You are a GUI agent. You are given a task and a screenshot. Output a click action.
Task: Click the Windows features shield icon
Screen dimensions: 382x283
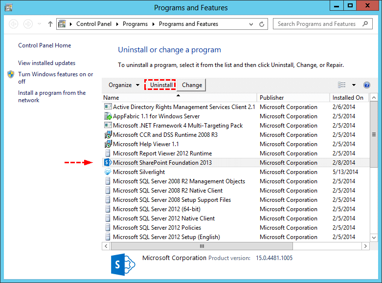(x=11, y=74)
